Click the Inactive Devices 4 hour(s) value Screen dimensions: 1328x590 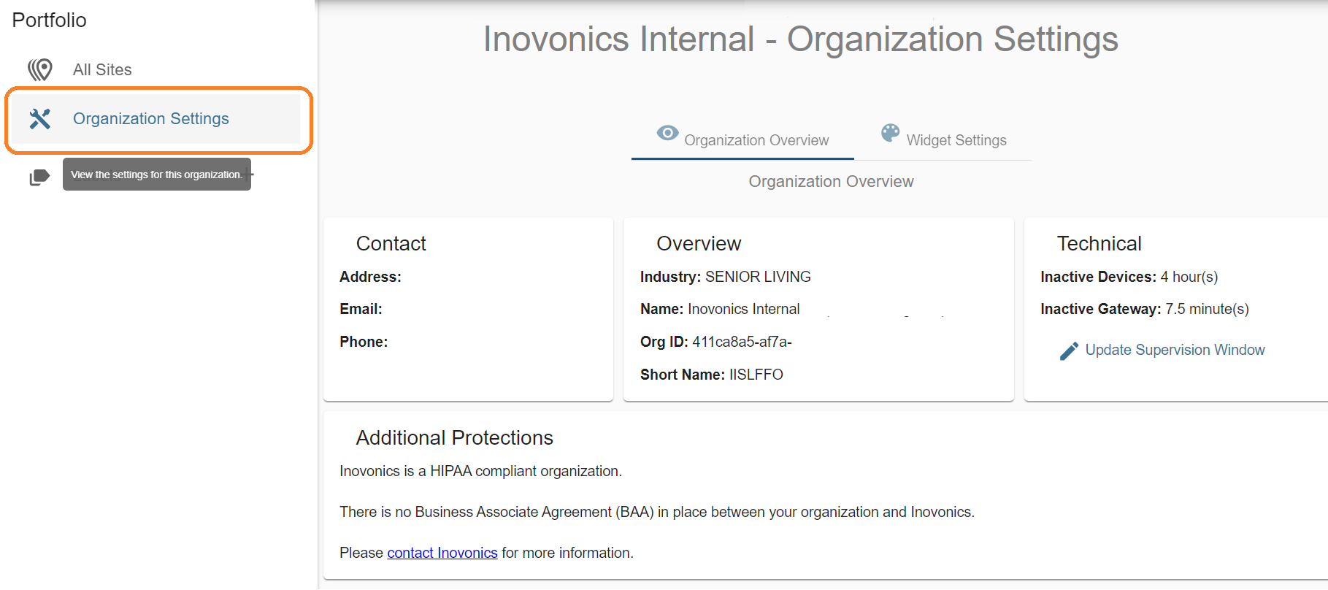[1189, 277]
